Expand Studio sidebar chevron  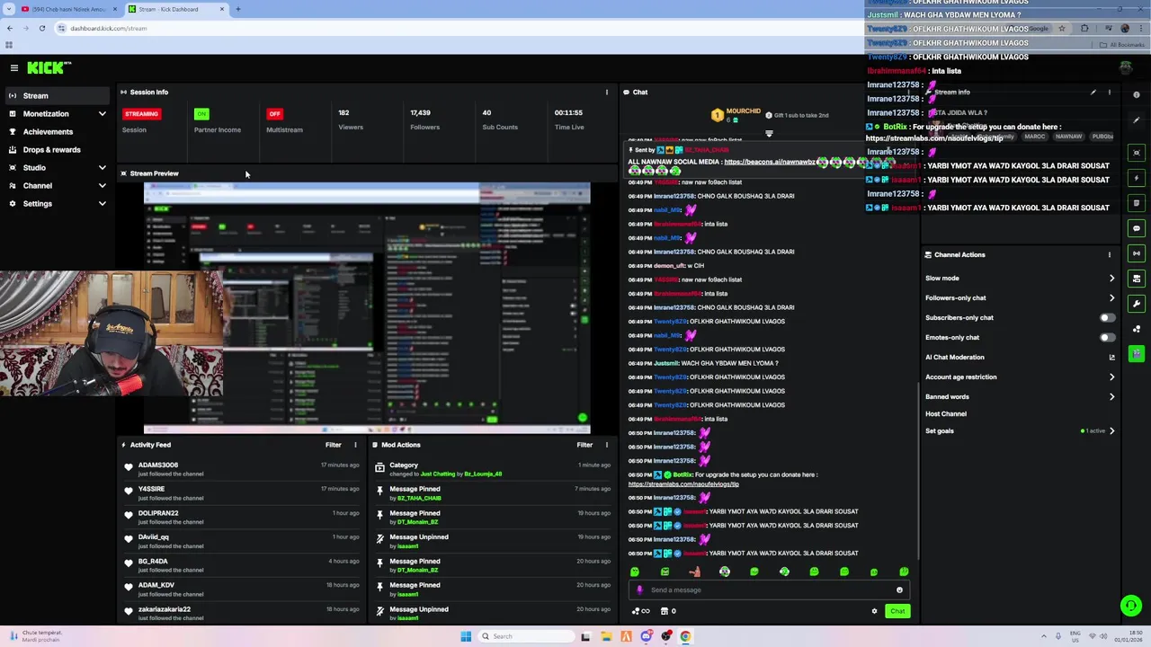click(x=102, y=168)
